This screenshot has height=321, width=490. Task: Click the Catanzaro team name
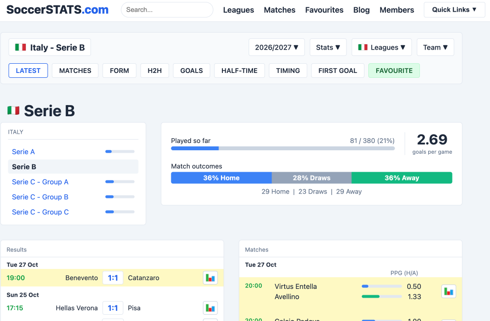[144, 278]
